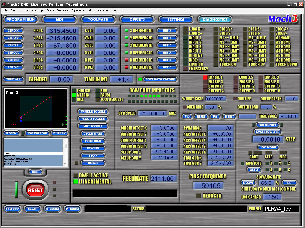Select the Diagnostics screen tab
The image size is (305, 228).
[215, 19]
